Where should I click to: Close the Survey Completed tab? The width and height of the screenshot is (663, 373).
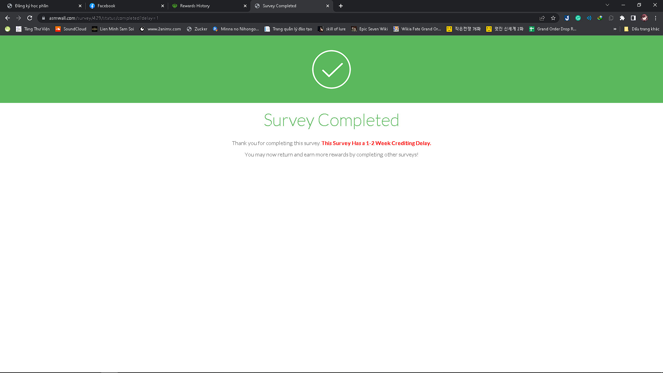pos(328,6)
